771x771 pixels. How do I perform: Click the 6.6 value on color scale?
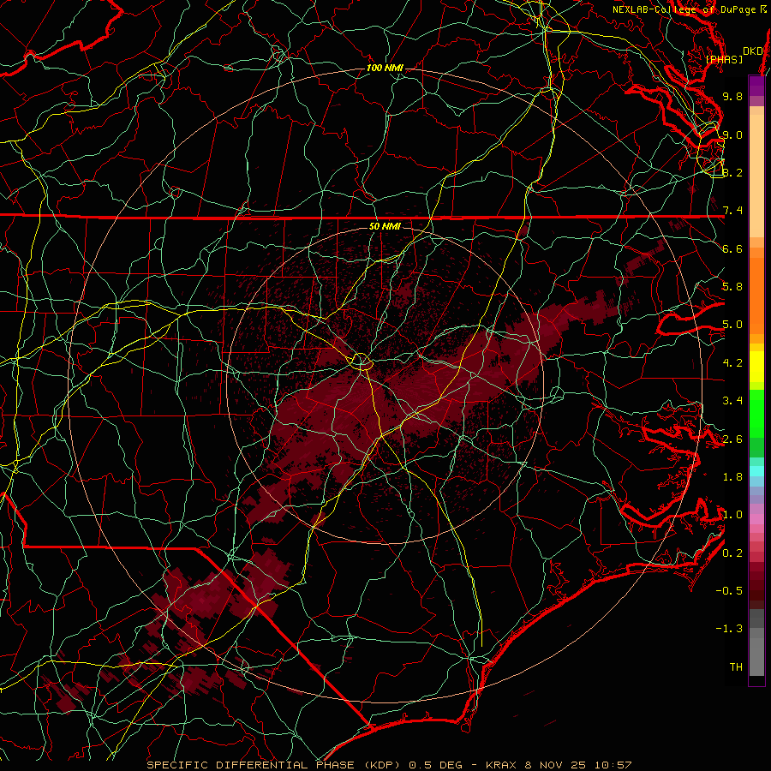coord(732,248)
